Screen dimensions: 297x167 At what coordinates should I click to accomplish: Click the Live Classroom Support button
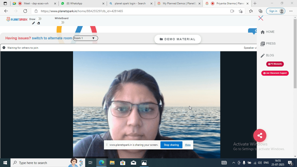pyautogui.click(x=275, y=73)
